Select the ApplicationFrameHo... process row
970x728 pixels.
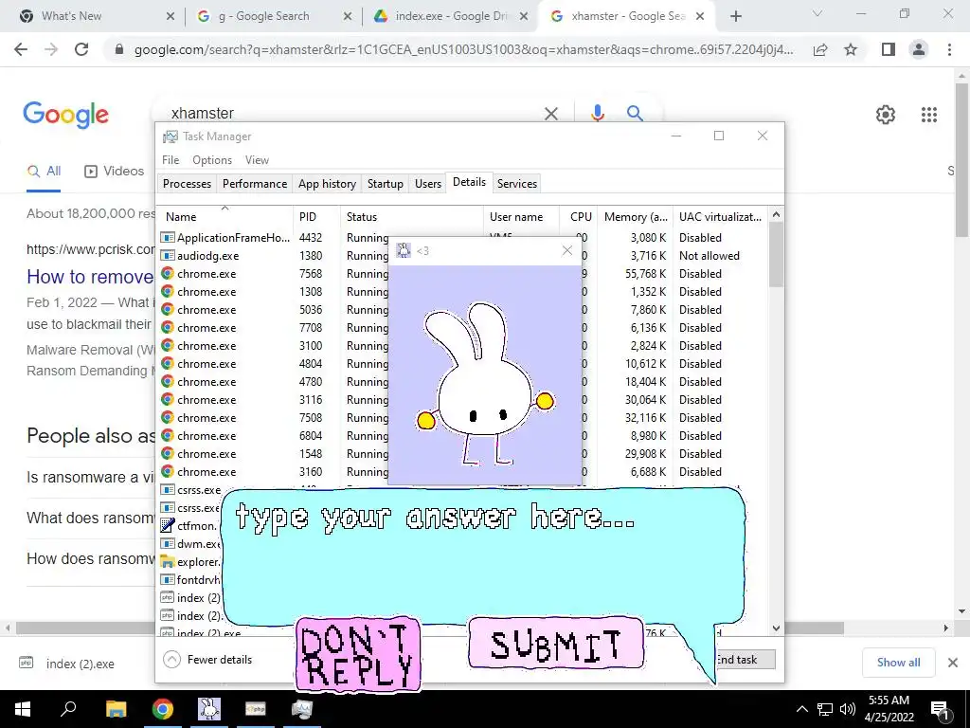click(462, 238)
